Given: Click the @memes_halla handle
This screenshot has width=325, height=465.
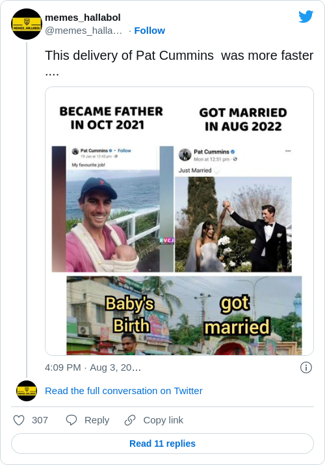Looking at the screenshot, I should (84, 31).
